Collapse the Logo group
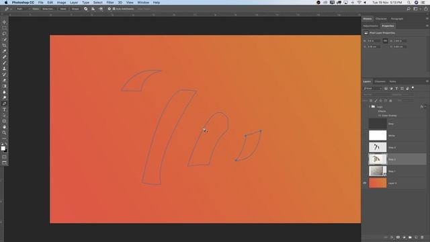The width and height of the screenshot is (430, 242). 370,106
